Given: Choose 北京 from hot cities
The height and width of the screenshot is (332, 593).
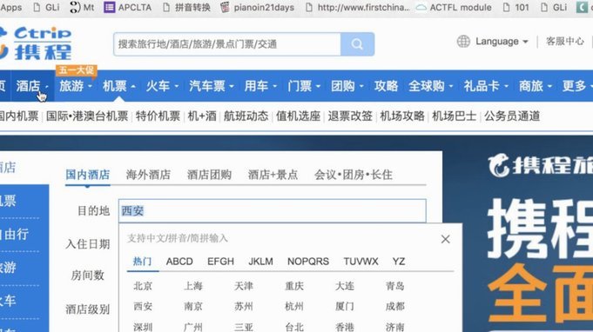Looking at the screenshot, I should coord(143,286).
